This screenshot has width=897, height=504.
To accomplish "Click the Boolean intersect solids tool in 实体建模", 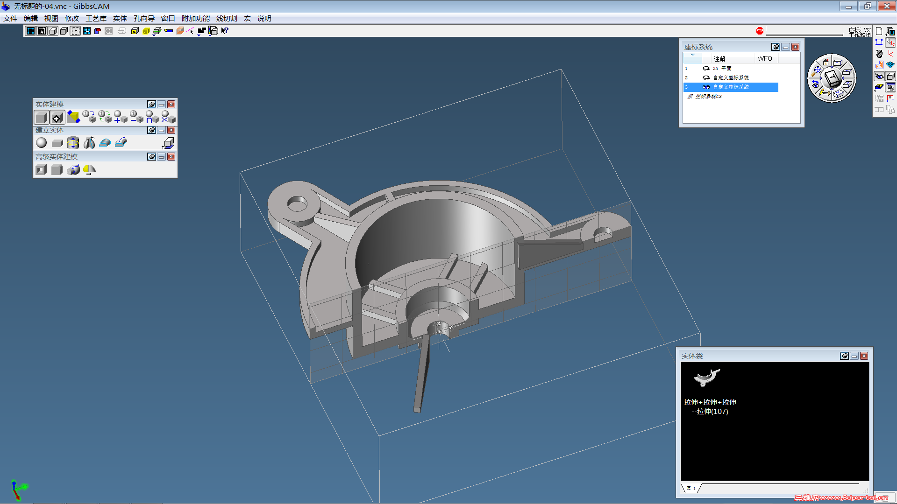I will (152, 117).
